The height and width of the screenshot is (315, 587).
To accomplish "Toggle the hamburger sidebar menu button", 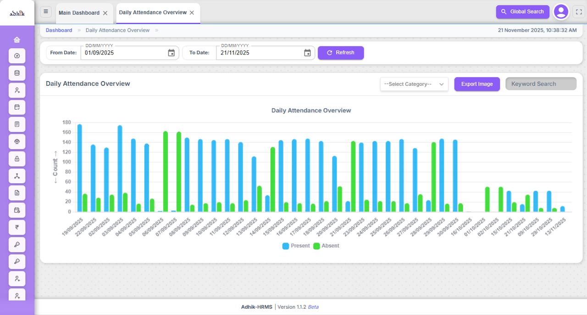I will (x=45, y=12).
